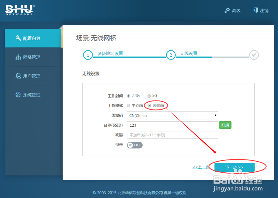Toggle the 锁定 OFF switch
This screenshot has height=198, width=278.
(x=135, y=145)
